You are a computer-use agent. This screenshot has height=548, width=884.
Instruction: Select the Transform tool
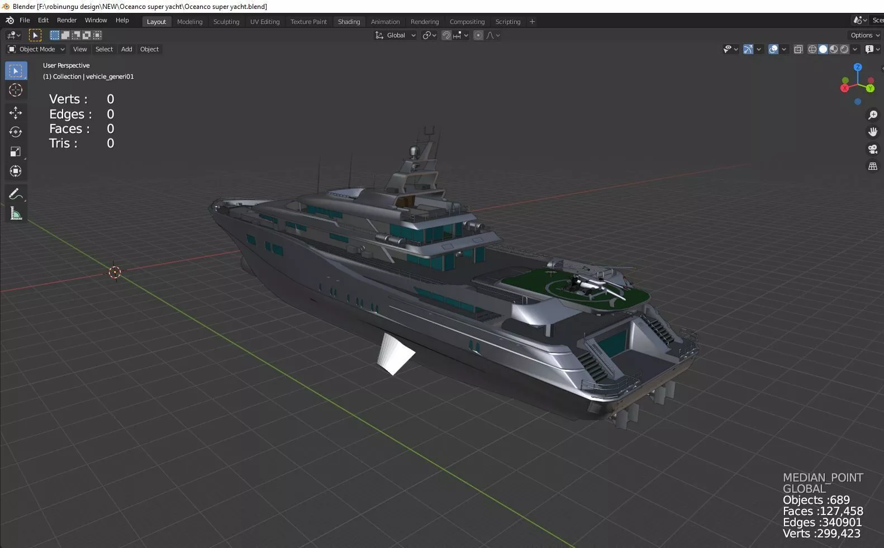click(16, 171)
